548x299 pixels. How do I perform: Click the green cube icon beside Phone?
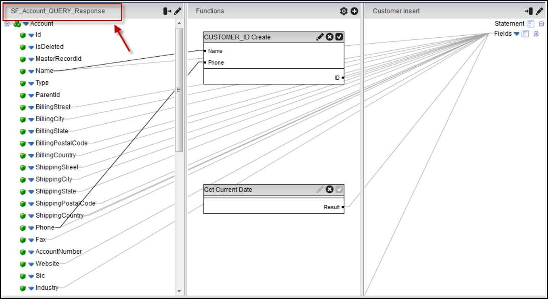(23, 227)
